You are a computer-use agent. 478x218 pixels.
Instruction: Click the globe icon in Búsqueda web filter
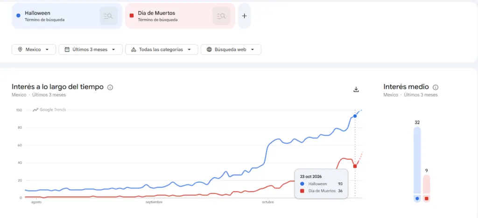coord(209,49)
